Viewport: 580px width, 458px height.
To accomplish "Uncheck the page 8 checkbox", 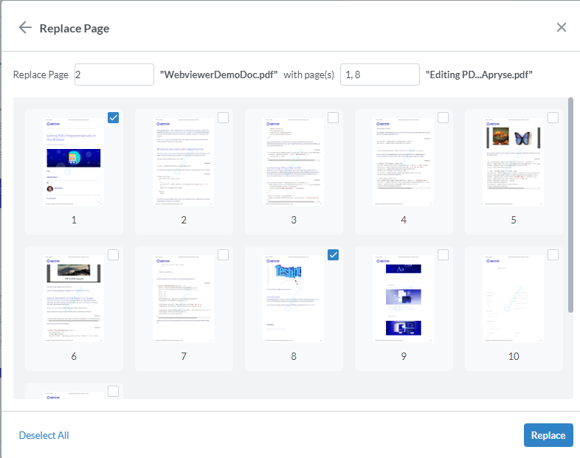I will 333,254.
